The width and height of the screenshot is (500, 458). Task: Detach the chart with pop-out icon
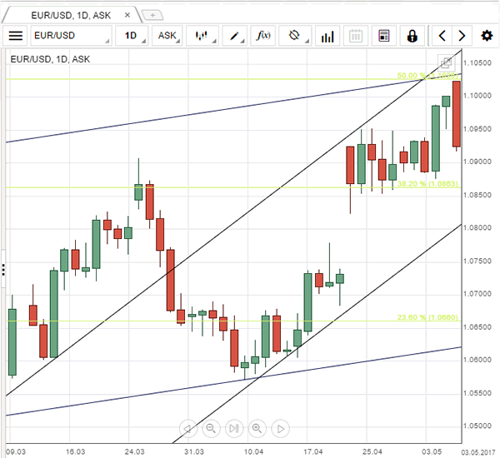point(446,63)
